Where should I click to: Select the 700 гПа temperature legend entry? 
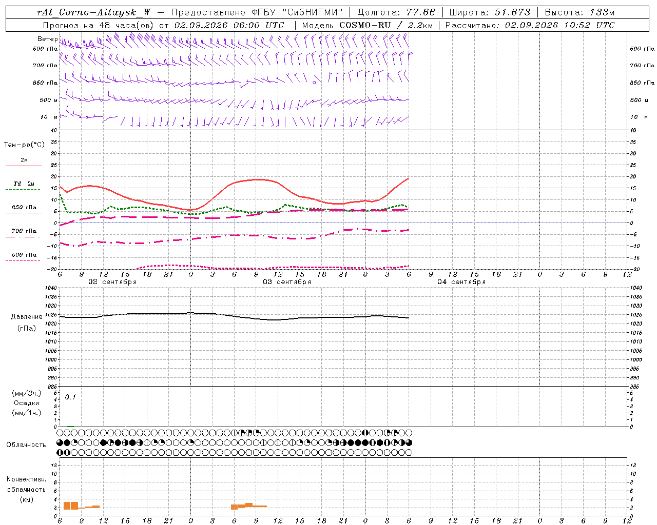(x=24, y=231)
